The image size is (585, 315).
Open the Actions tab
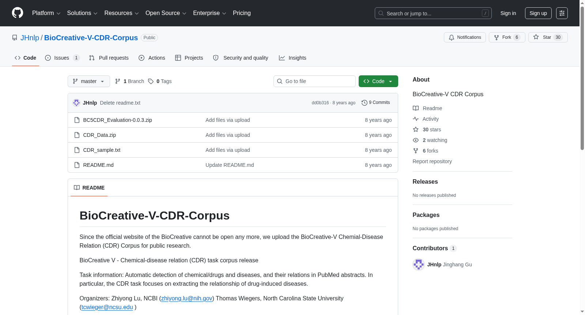[x=152, y=58]
